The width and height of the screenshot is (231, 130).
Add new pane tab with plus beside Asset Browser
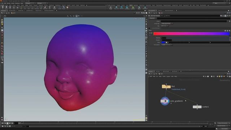181,71
